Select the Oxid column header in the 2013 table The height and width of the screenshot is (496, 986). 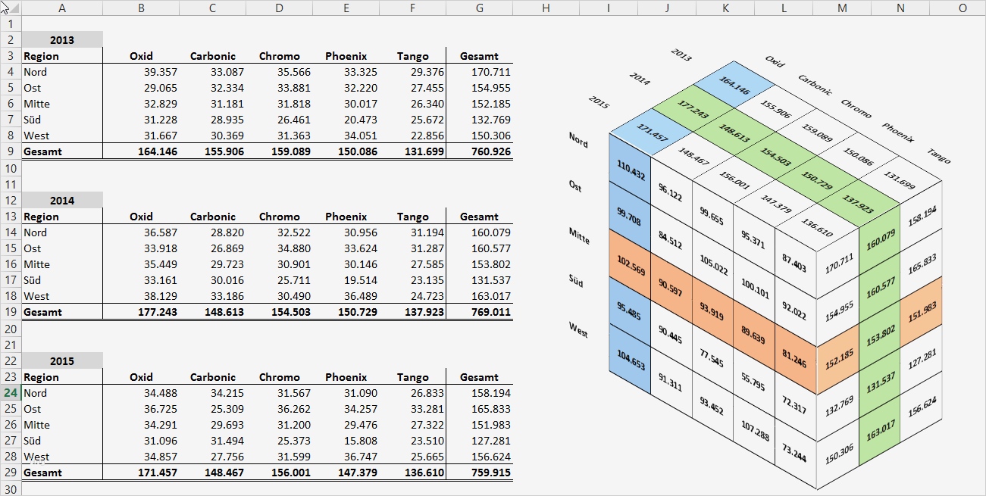(141, 55)
